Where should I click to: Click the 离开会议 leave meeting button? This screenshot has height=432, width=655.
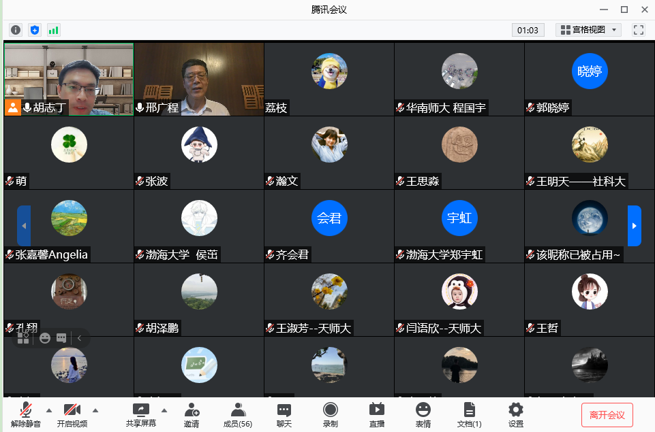[607, 415]
